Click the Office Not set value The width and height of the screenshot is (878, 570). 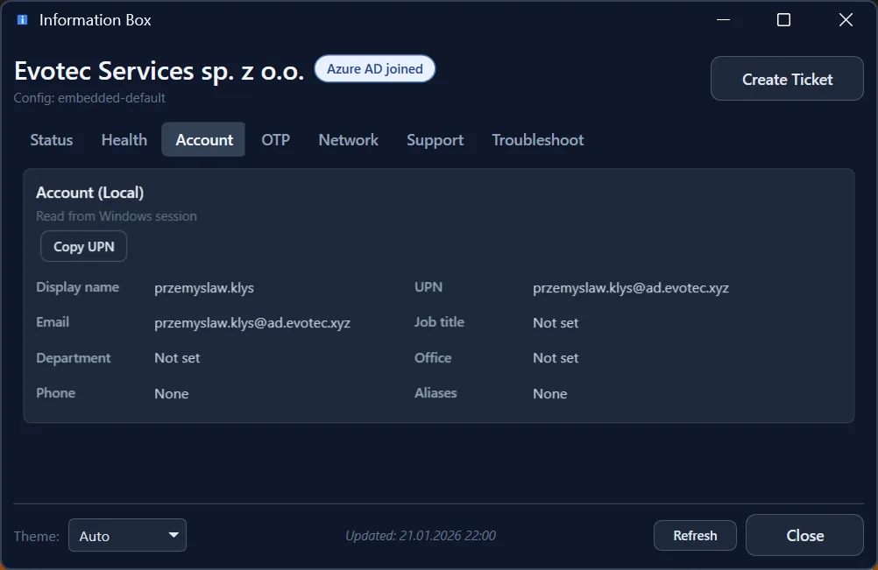(x=556, y=358)
